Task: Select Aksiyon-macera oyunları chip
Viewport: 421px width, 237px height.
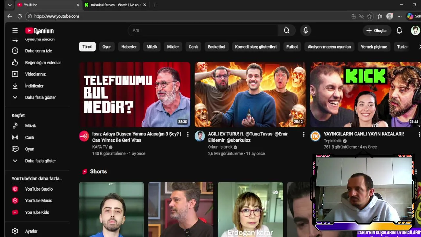Action: click(x=329, y=47)
